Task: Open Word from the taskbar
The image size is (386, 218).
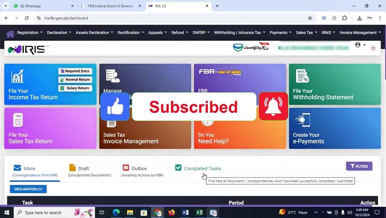Action: (185, 213)
